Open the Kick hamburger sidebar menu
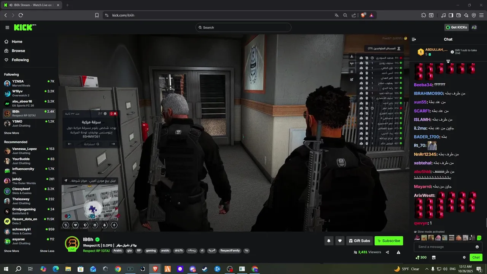Screen dimensions: 487x274 point(7,27)
